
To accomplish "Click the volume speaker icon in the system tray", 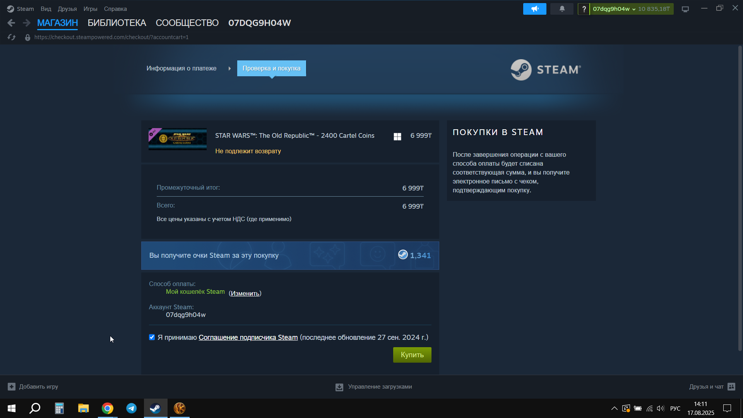I will 661,408.
